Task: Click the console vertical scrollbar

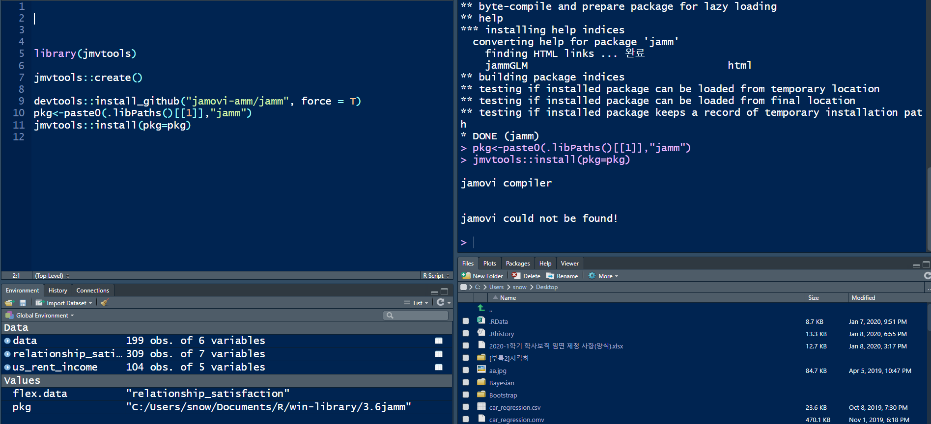Action: tap(928, 210)
